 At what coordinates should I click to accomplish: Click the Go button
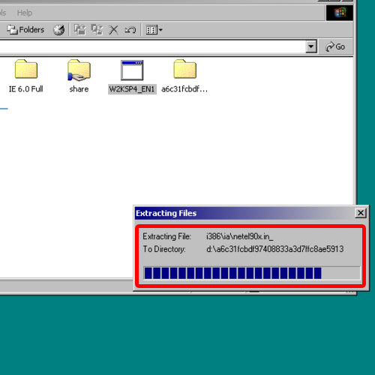click(335, 46)
